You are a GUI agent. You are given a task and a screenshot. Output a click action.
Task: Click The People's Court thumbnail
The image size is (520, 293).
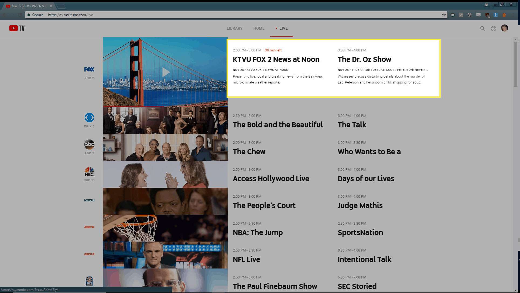165,201
